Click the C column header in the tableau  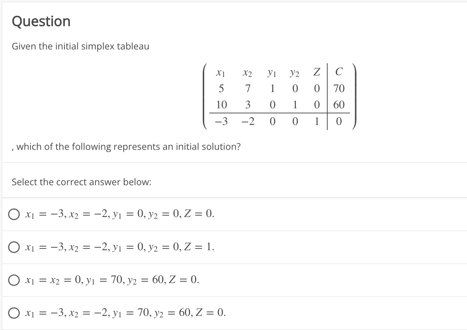pyautogui.click(x=339, y=72)
